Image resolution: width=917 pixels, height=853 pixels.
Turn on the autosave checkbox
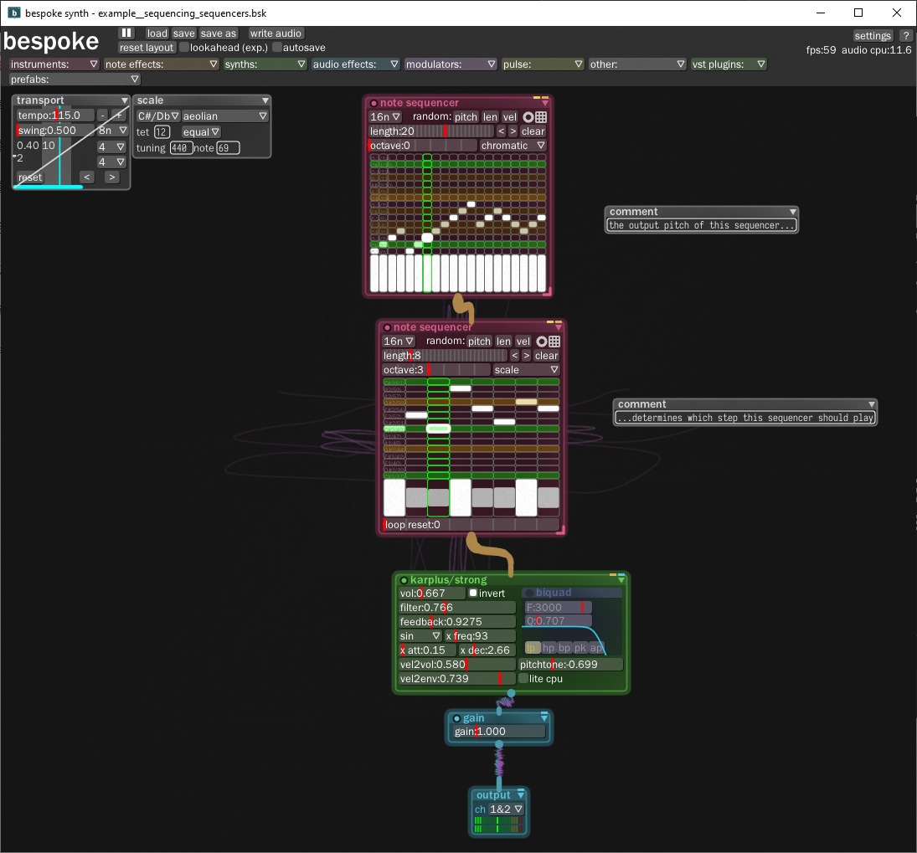click(x=277, y=48)
